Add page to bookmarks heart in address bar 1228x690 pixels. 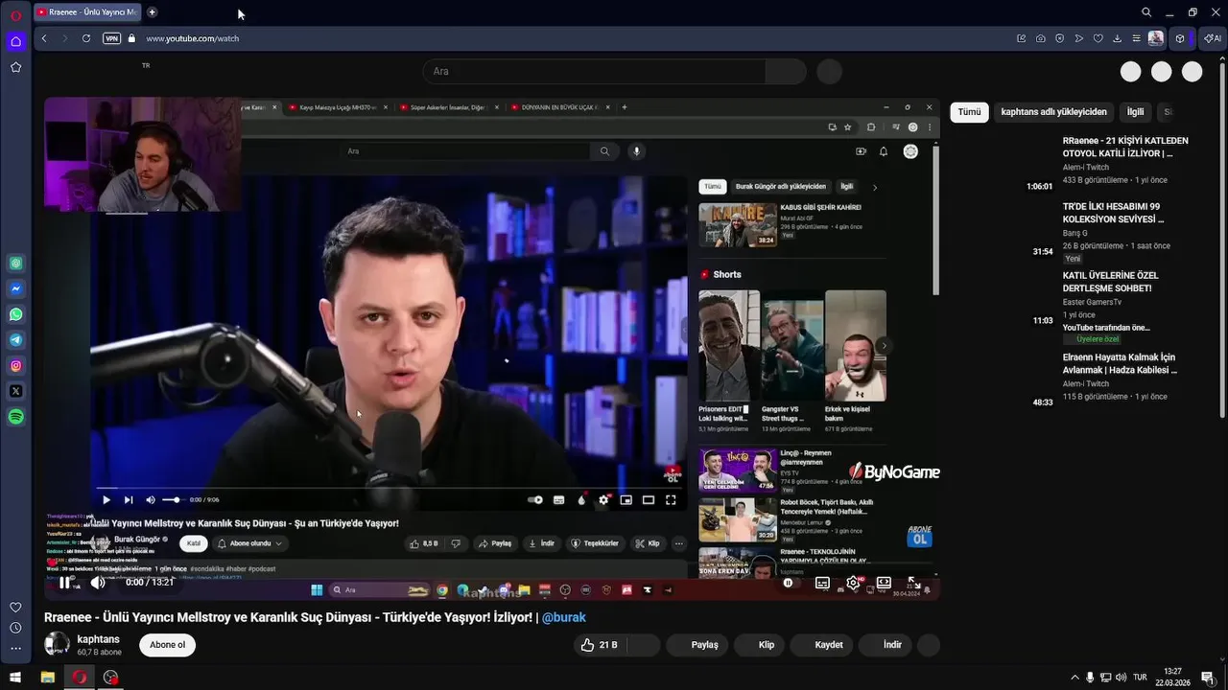(x=1098, y=38)
